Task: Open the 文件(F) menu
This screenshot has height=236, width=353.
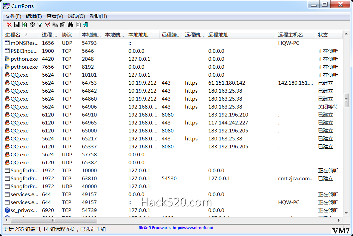Action: point(13,16)
